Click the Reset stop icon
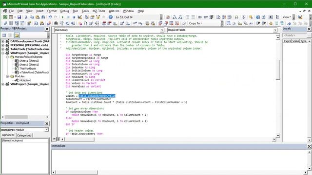The width and height of the screenshot is (312, 175). pos(74,17)
